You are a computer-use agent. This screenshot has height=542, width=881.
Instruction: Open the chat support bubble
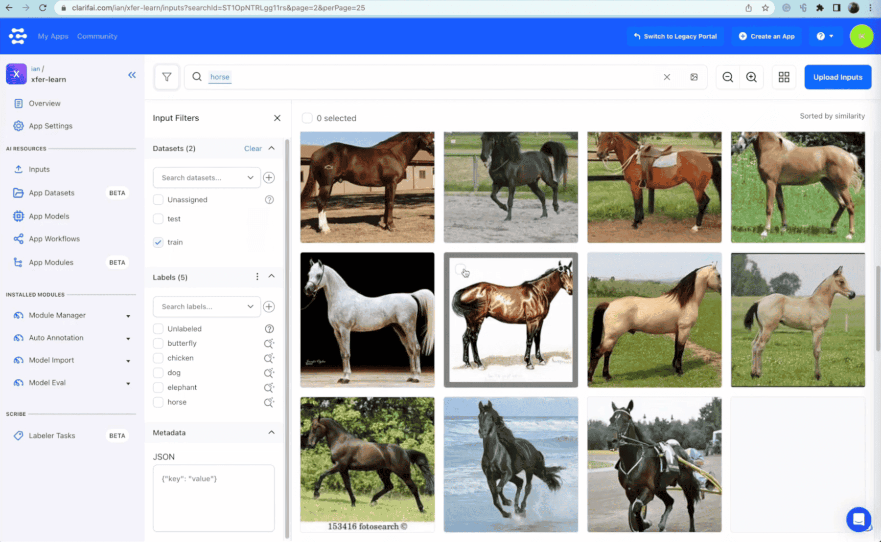click(858, 519)
